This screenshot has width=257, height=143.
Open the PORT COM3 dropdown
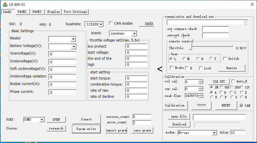coord(42,120)
